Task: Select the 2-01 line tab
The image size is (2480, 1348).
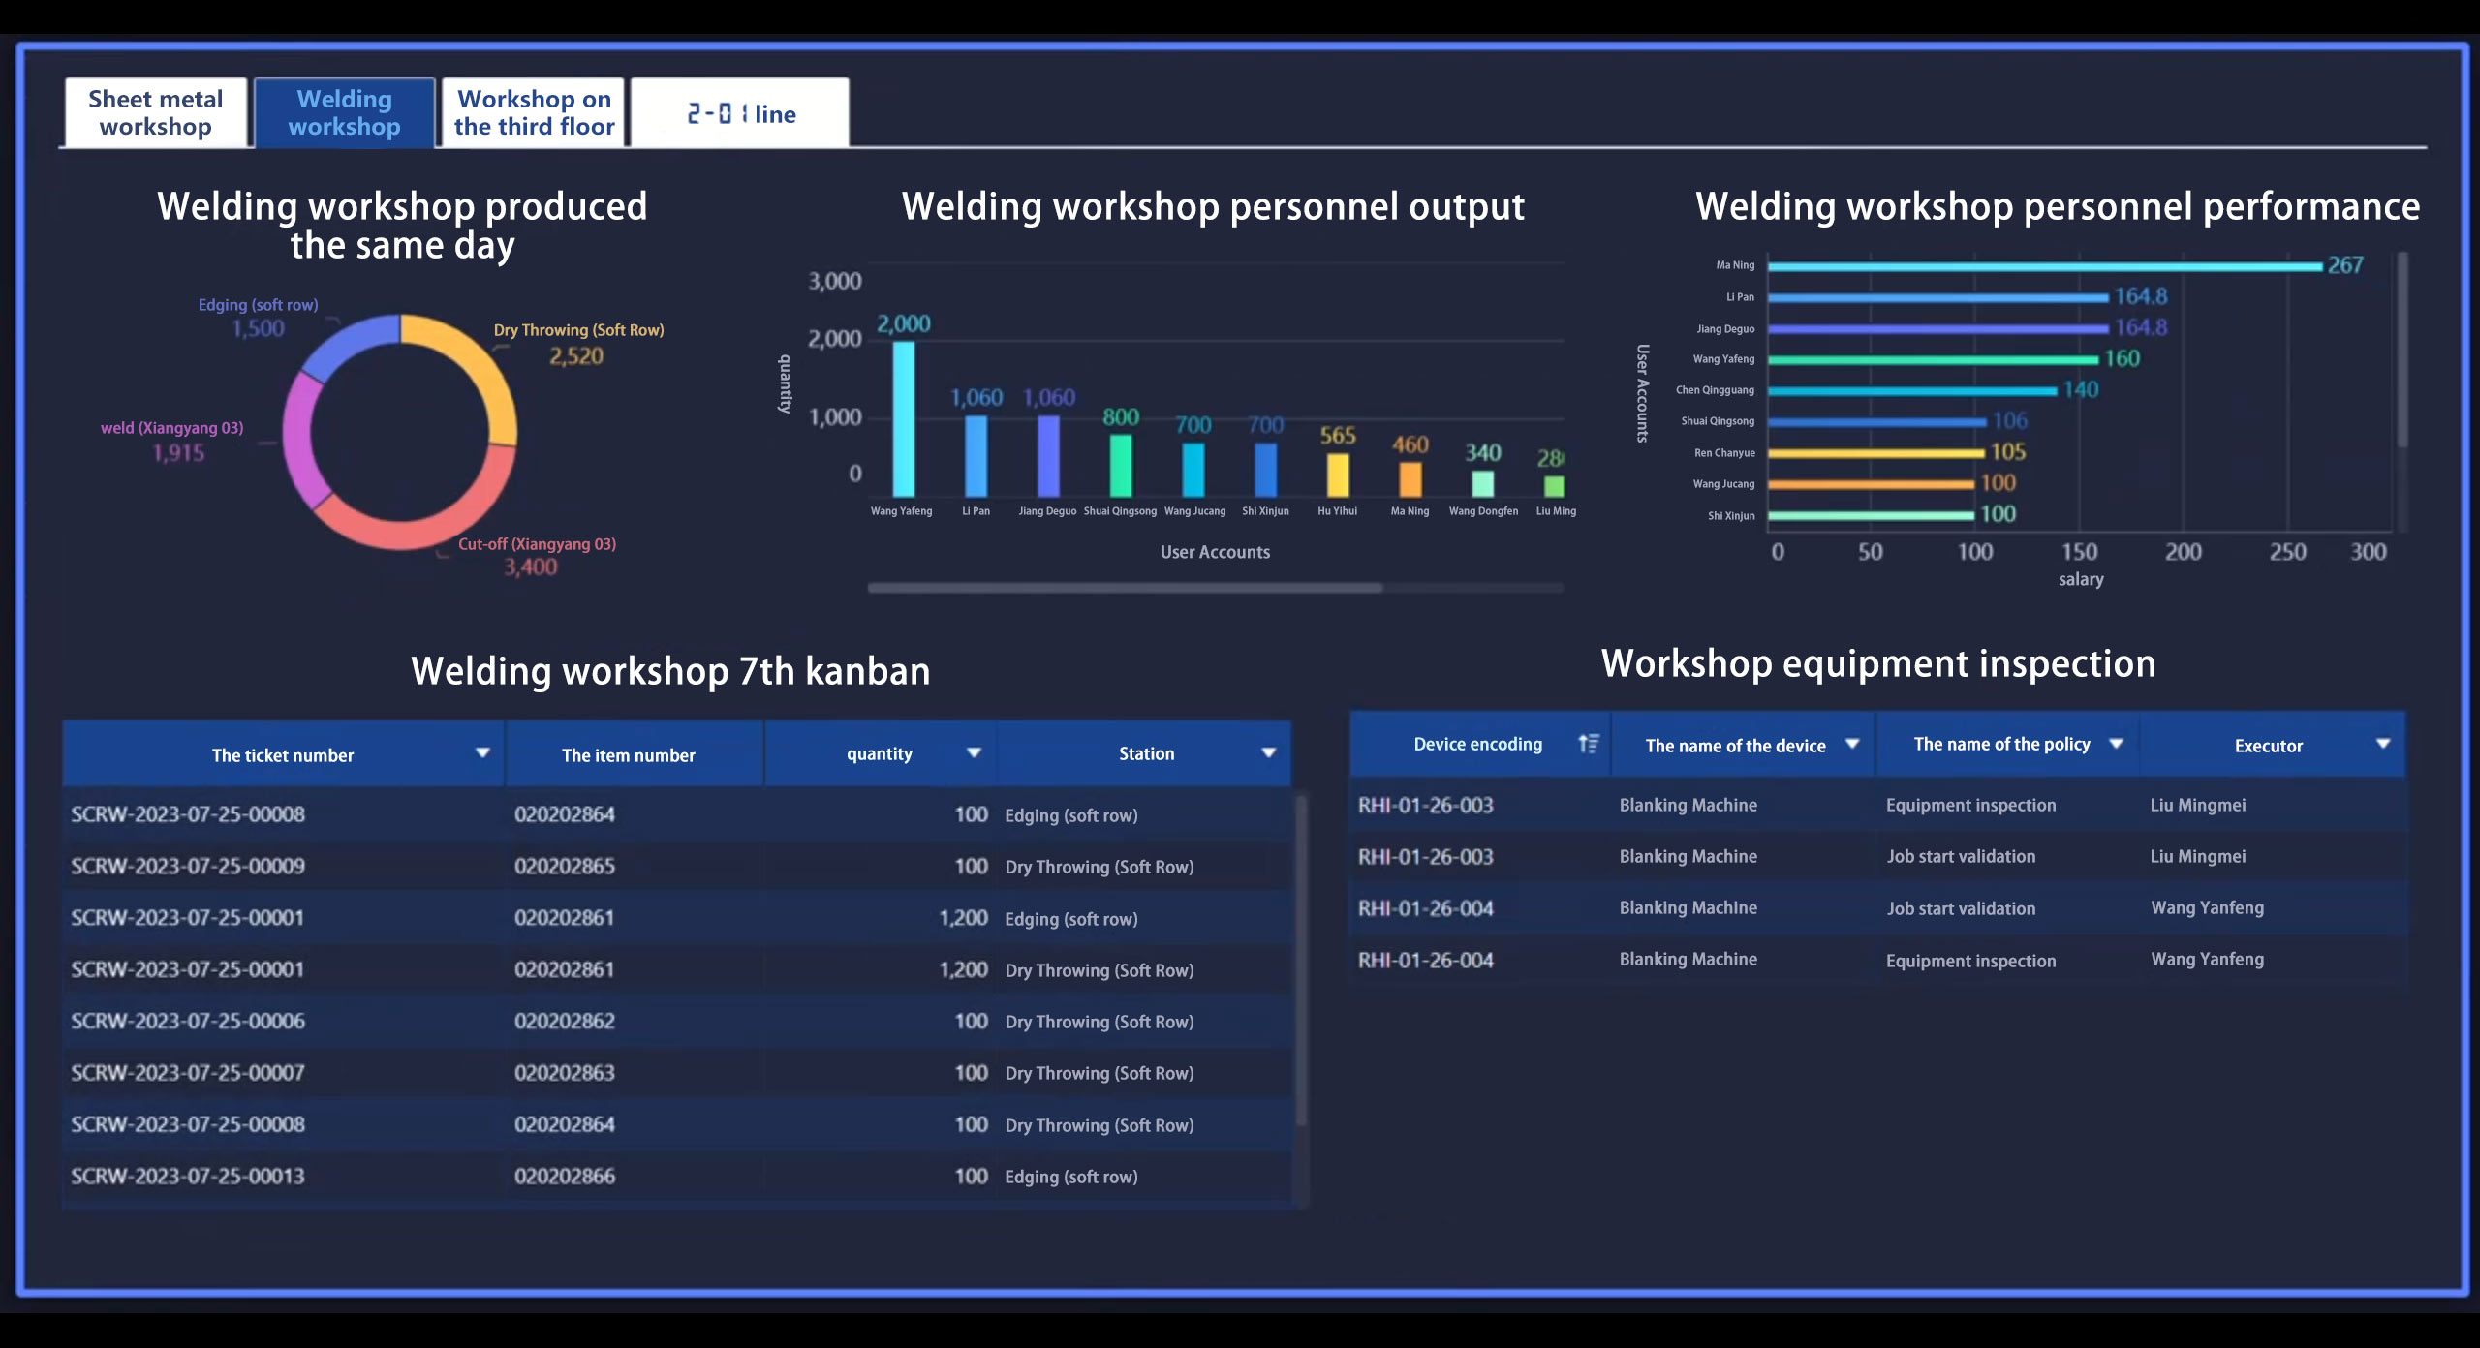Action: [x=740, y=113]
